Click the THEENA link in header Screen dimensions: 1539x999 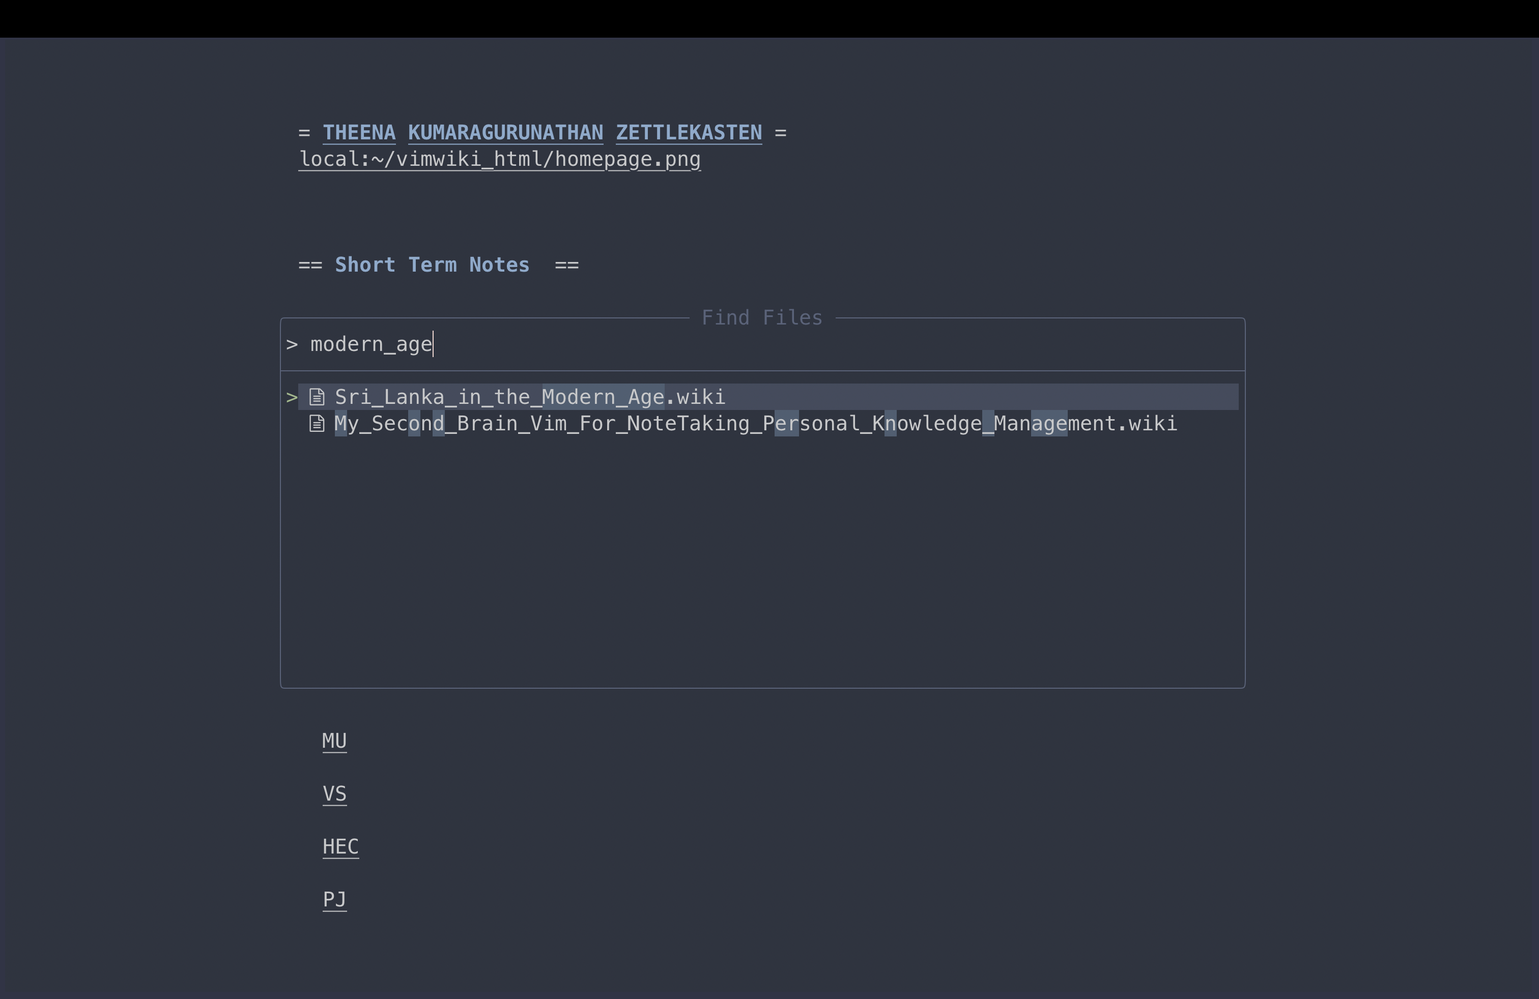coord(358,131)
